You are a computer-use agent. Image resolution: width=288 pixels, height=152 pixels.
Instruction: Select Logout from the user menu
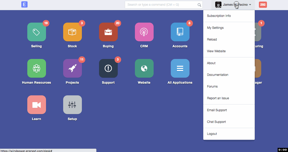pyautogui.click(x=212, y=134)
